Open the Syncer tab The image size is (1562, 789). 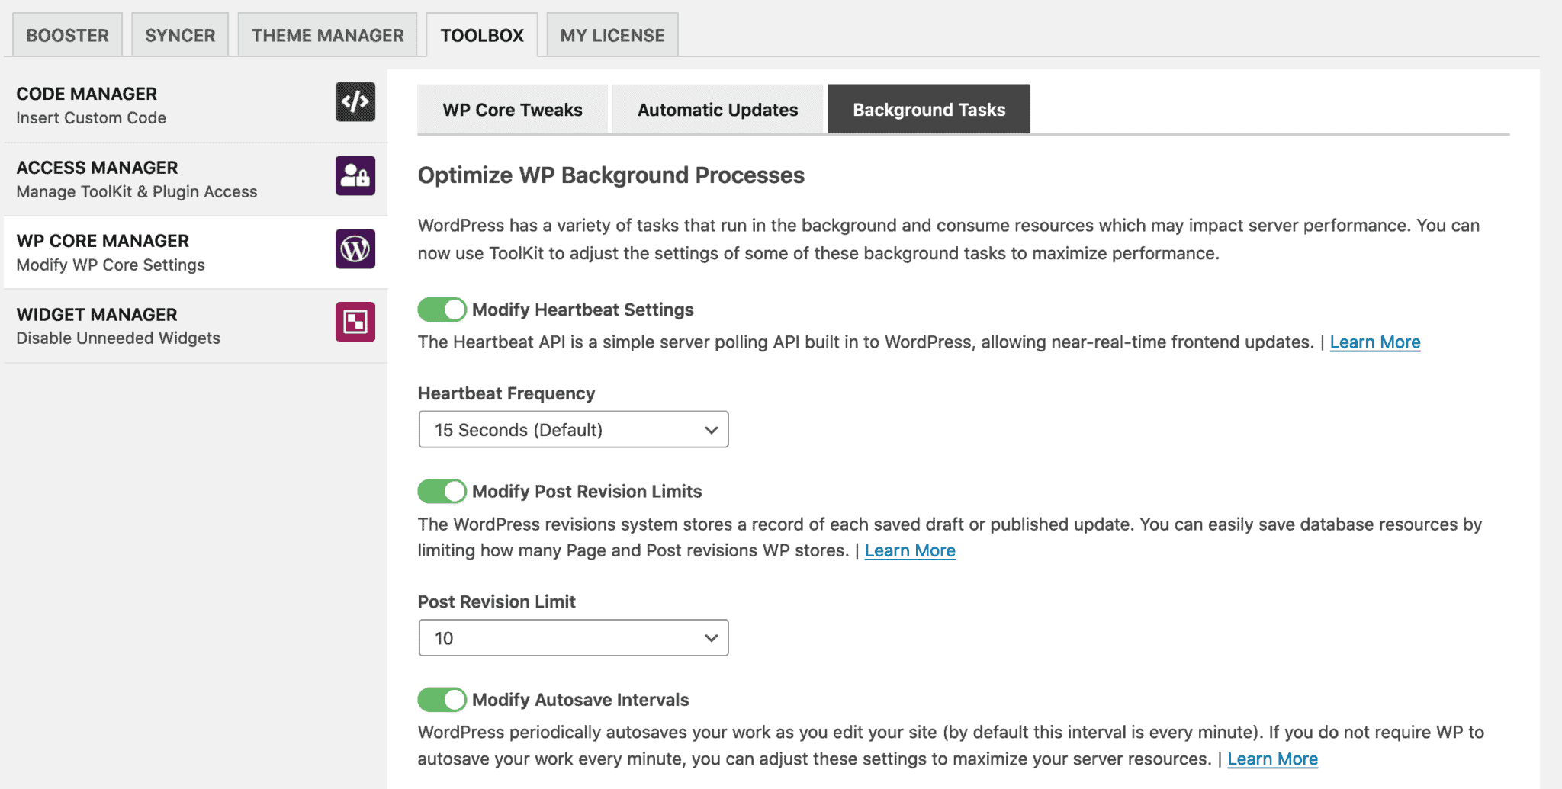coord(180,35)
